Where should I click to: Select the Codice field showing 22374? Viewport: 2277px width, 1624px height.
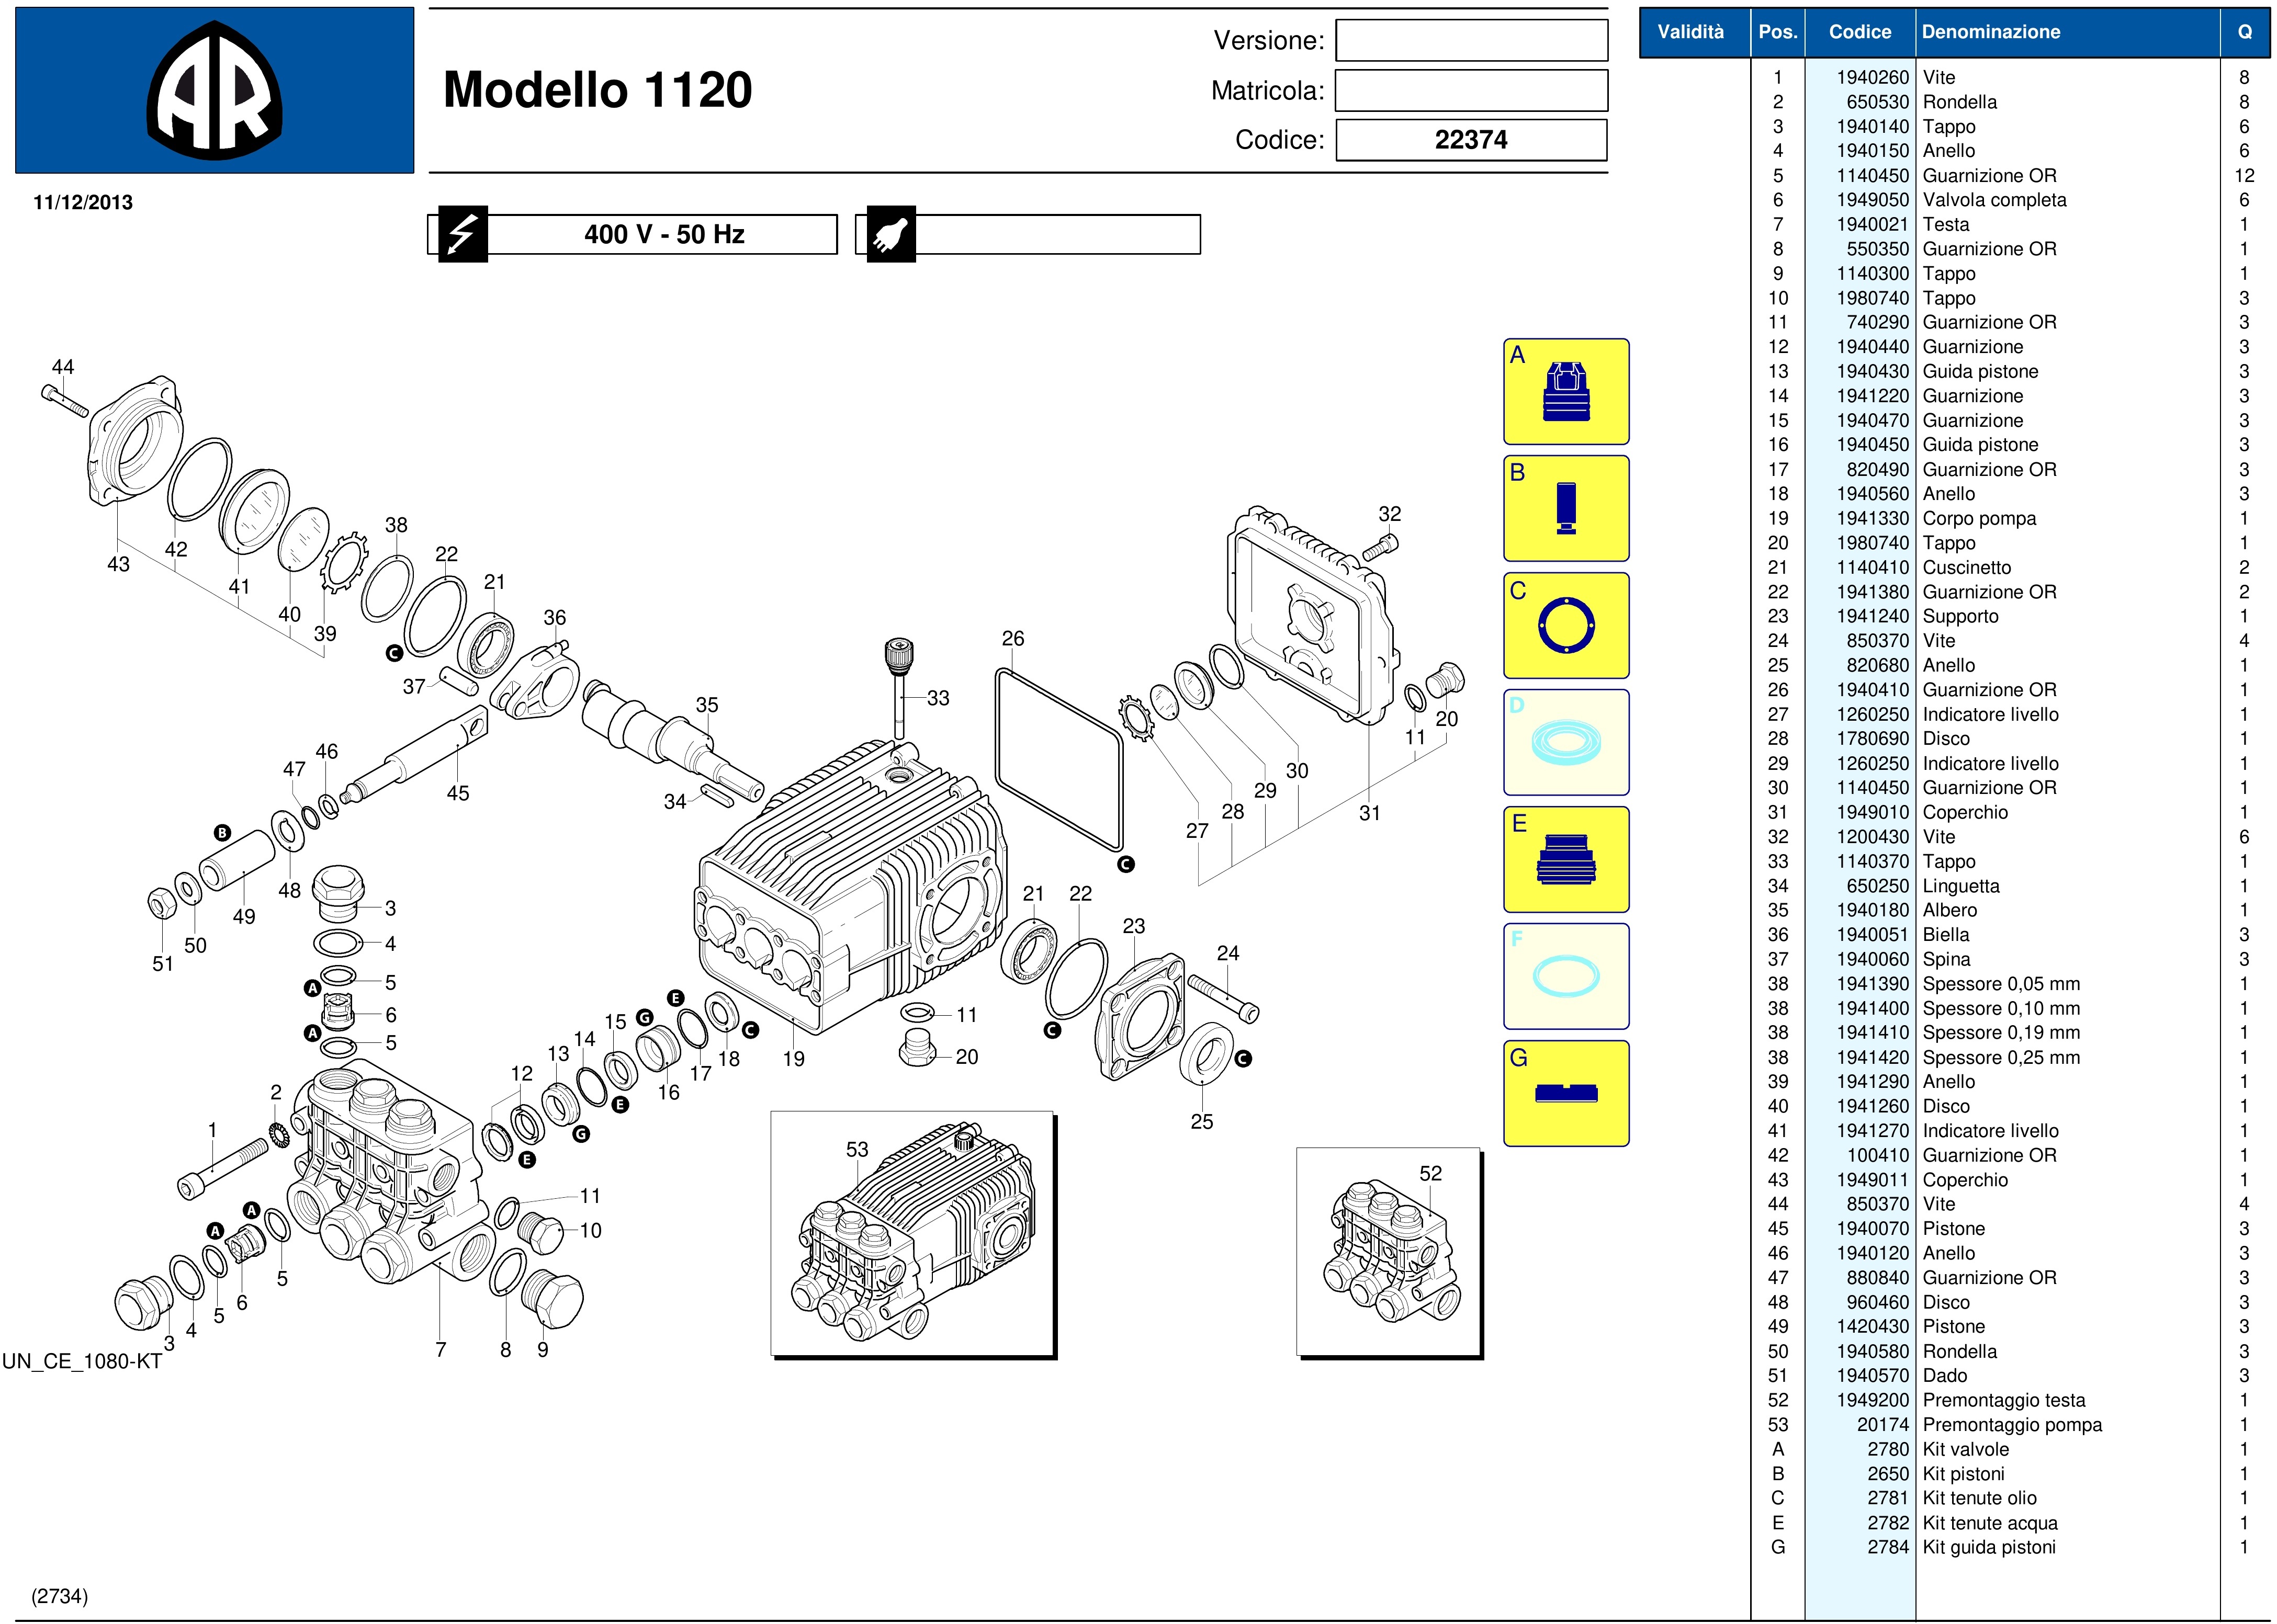pos(1471,140)
